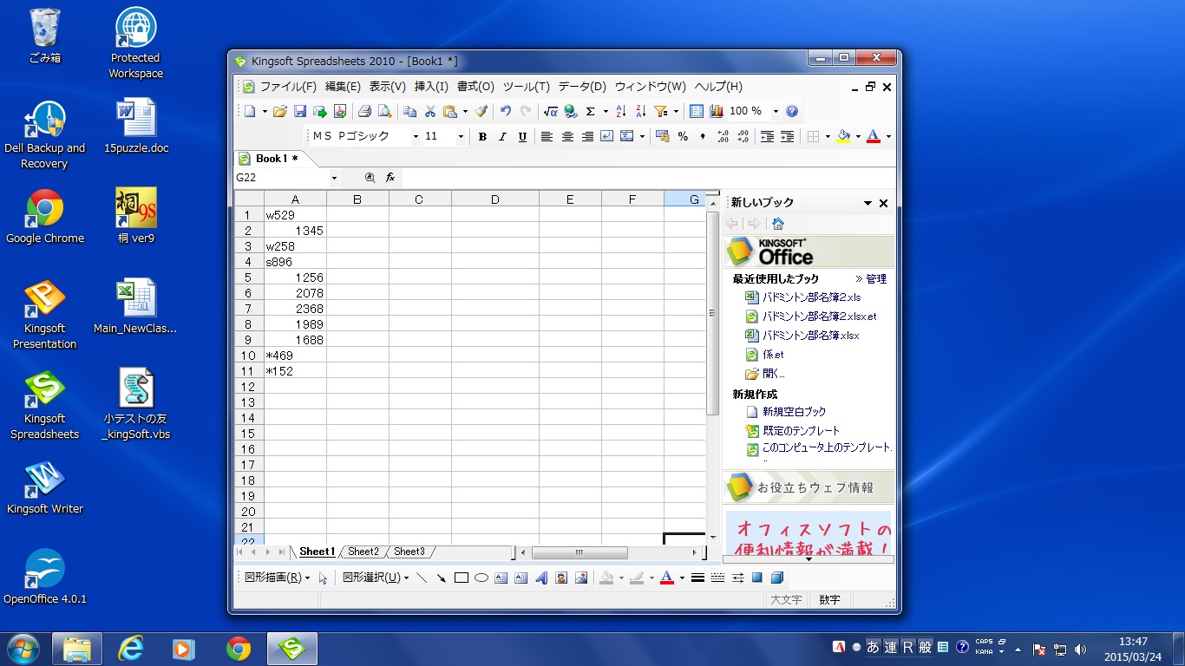Save the workbook via floppy disk icon
Viewport: 1185px width, 666px height.
(300, 111)
